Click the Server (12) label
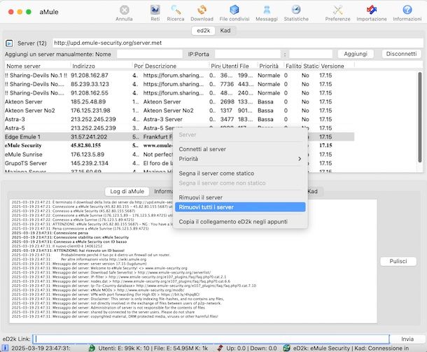Viewport: 427px width, 352px height. (x=32, y=43)
